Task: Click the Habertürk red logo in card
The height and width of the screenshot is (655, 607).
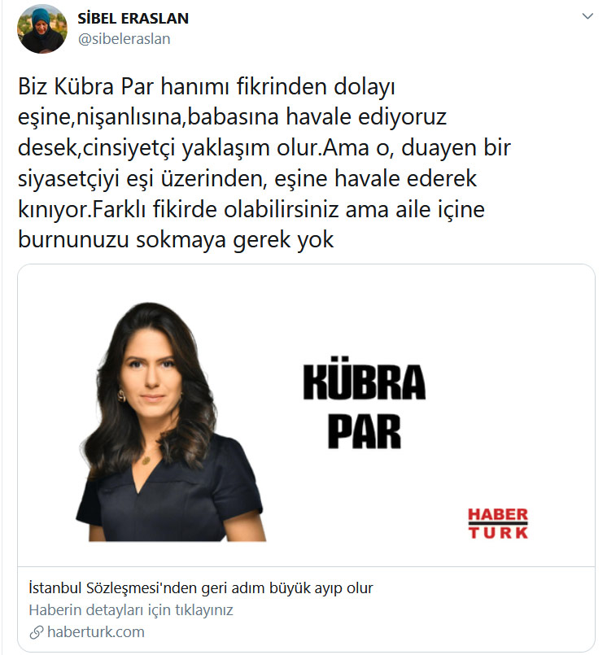Action: click(498, 523)
